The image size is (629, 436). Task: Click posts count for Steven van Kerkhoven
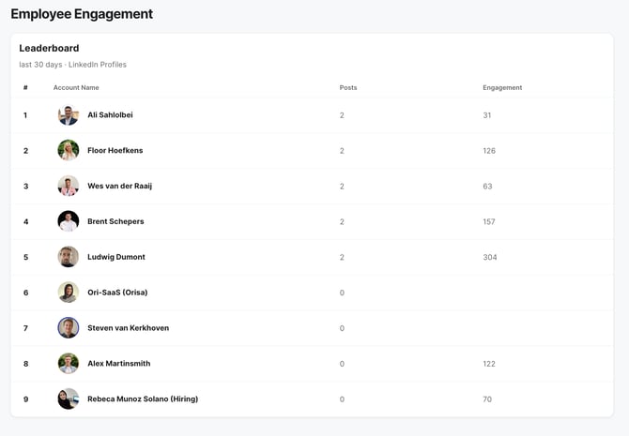point(342,328)
